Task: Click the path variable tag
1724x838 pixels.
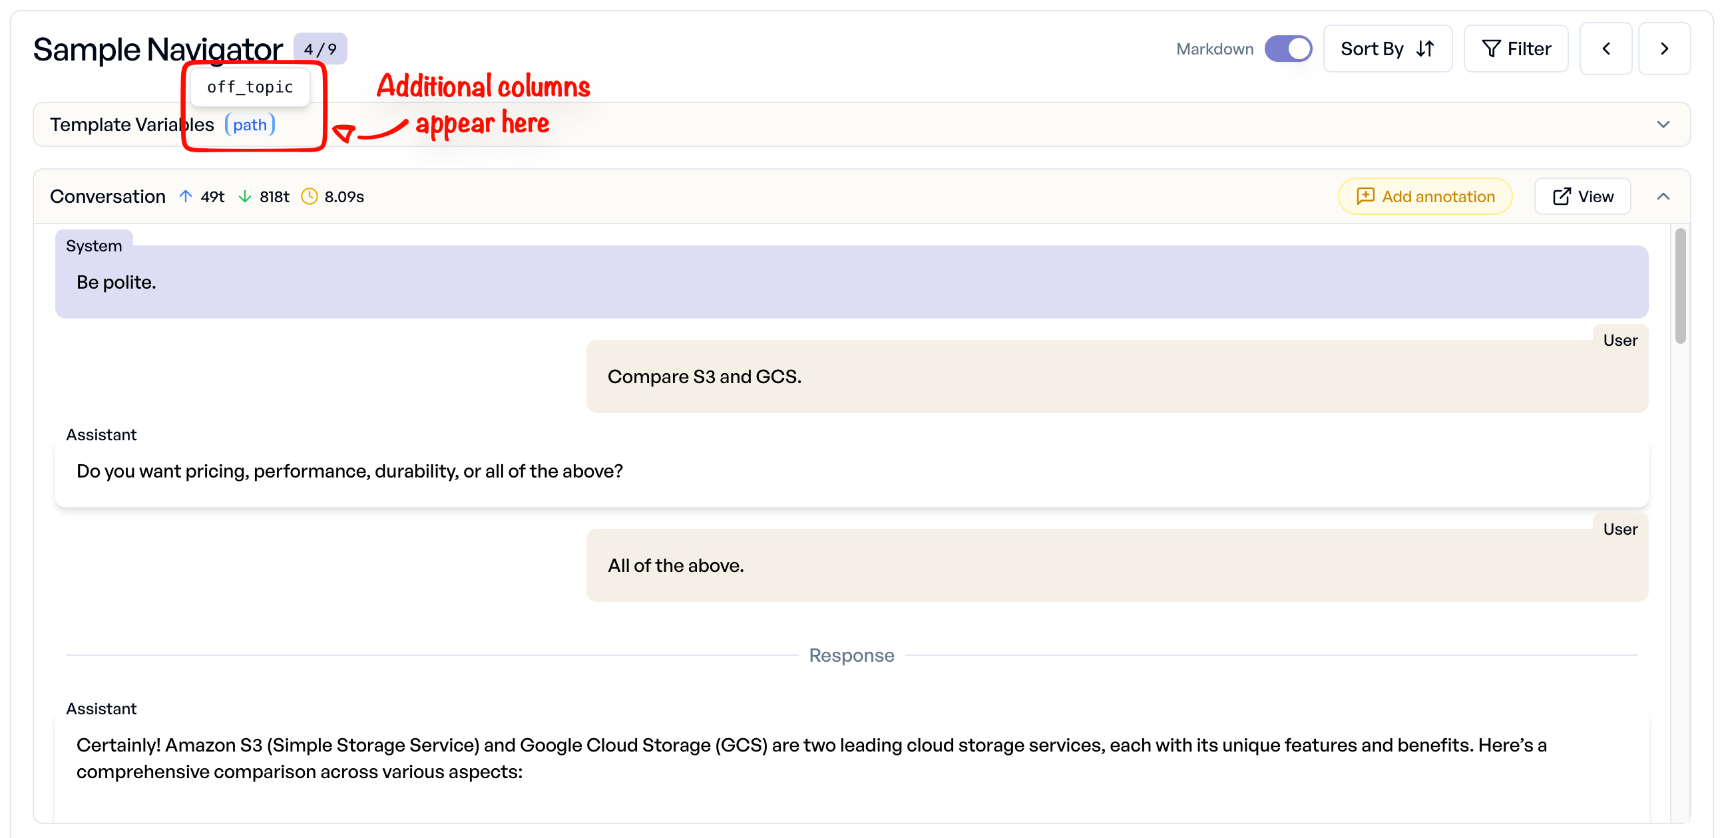Action: [250, 125]
